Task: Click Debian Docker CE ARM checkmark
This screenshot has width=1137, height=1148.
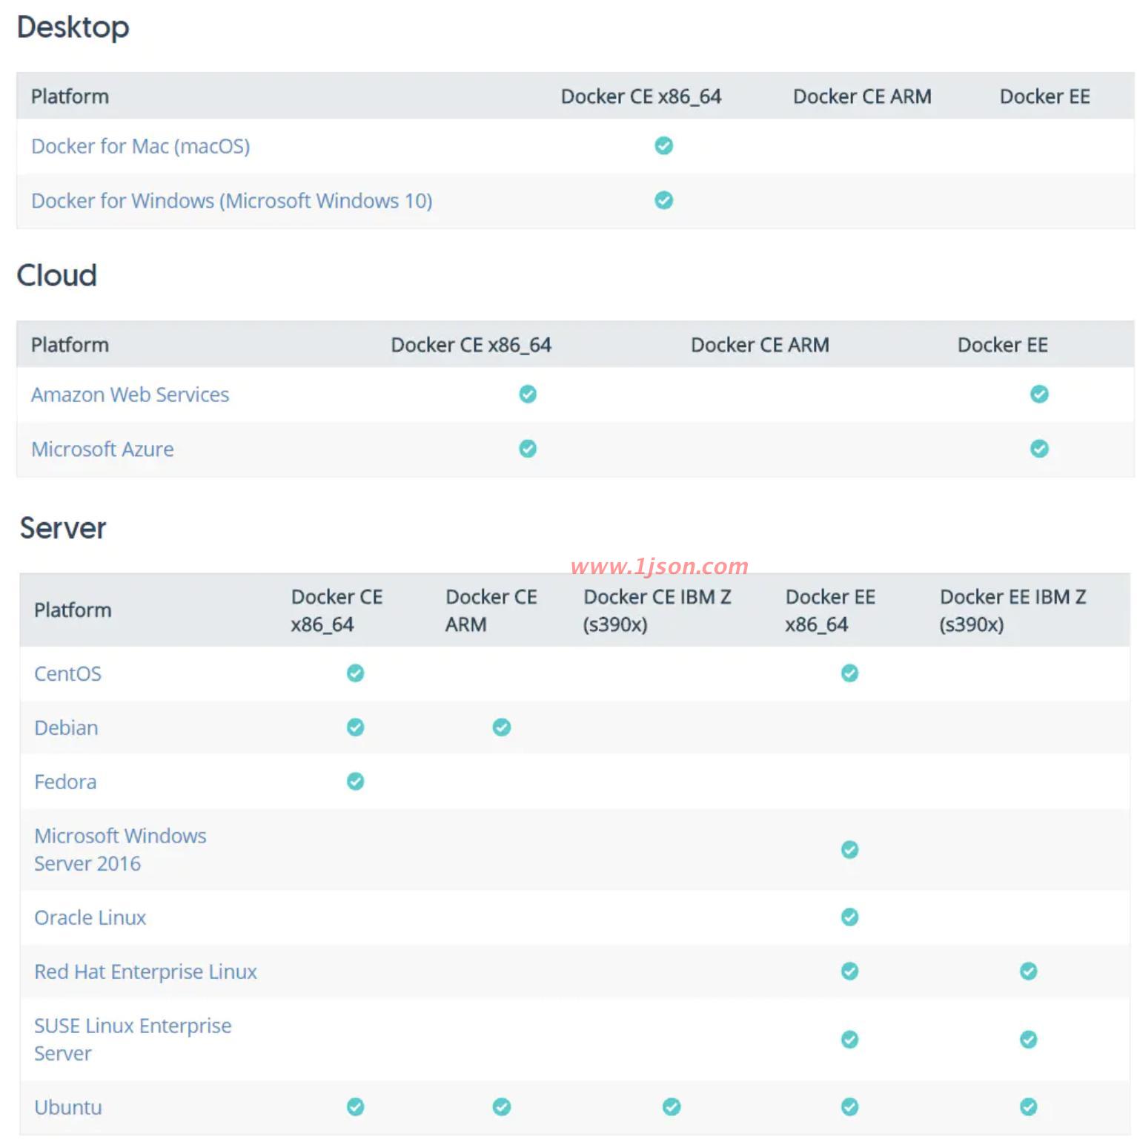Action: (x=502, y=727)
